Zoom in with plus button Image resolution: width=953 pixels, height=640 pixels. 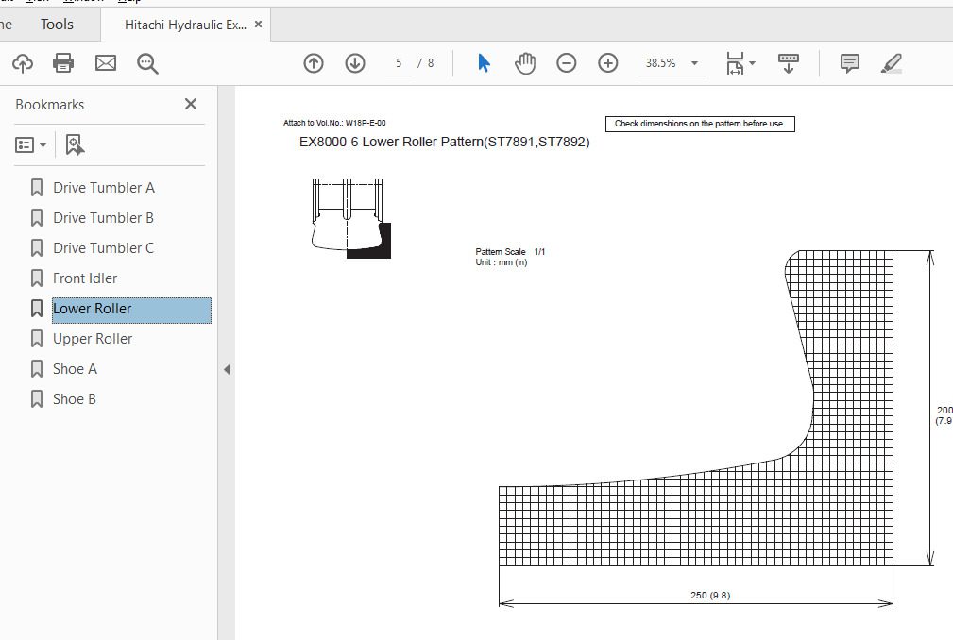(x=608, y=63)
